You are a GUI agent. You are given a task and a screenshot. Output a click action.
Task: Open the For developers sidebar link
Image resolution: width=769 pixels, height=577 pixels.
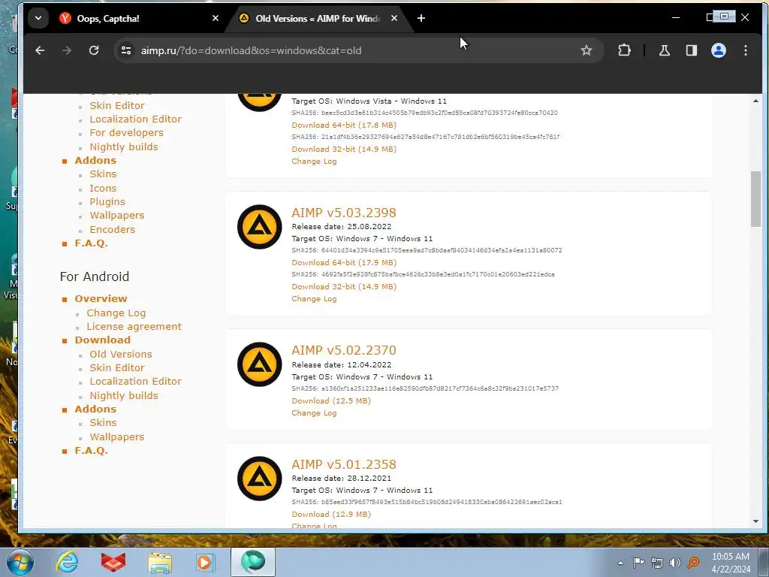coord(126,133)
